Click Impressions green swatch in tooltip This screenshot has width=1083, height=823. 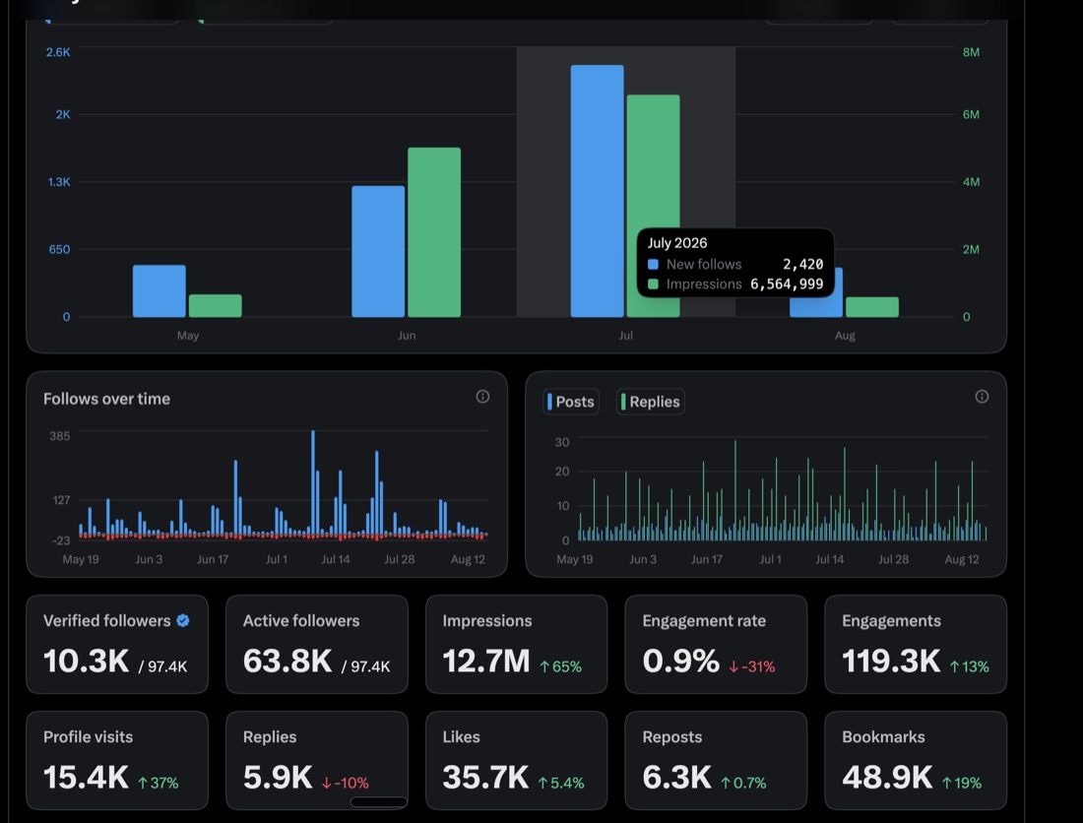653,285
